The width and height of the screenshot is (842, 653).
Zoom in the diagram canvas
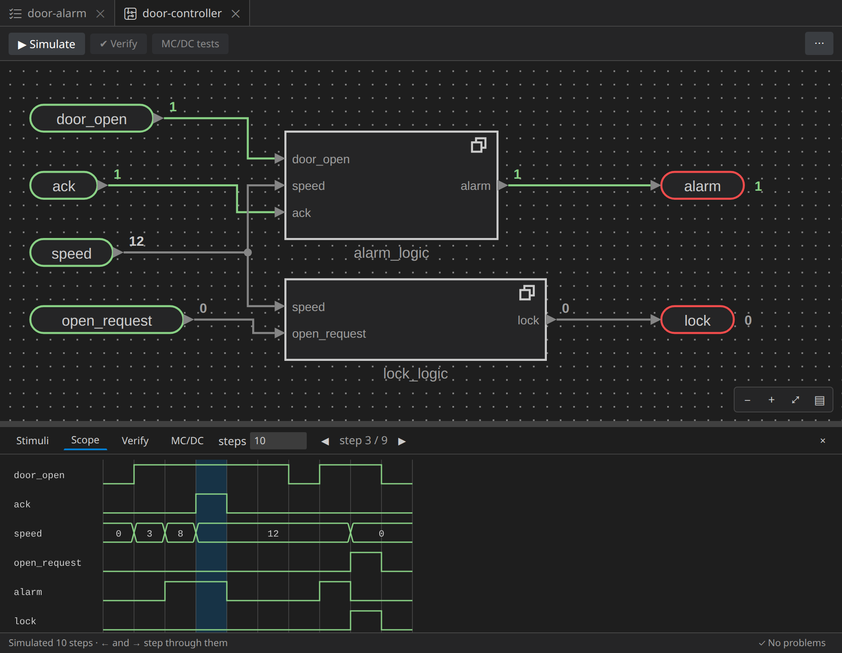(x=772, y=400)
